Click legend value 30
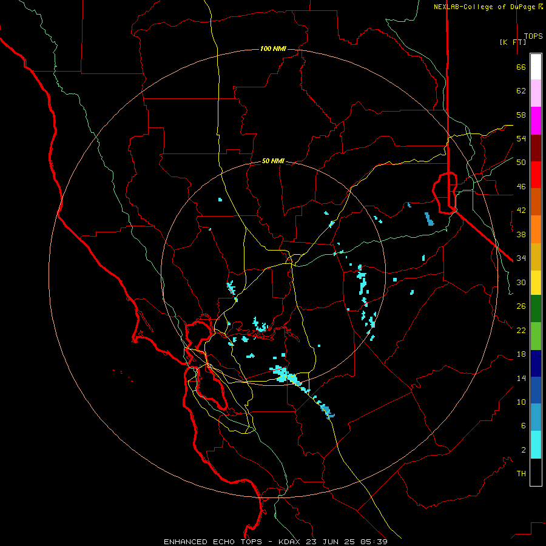 click(521, 282)
